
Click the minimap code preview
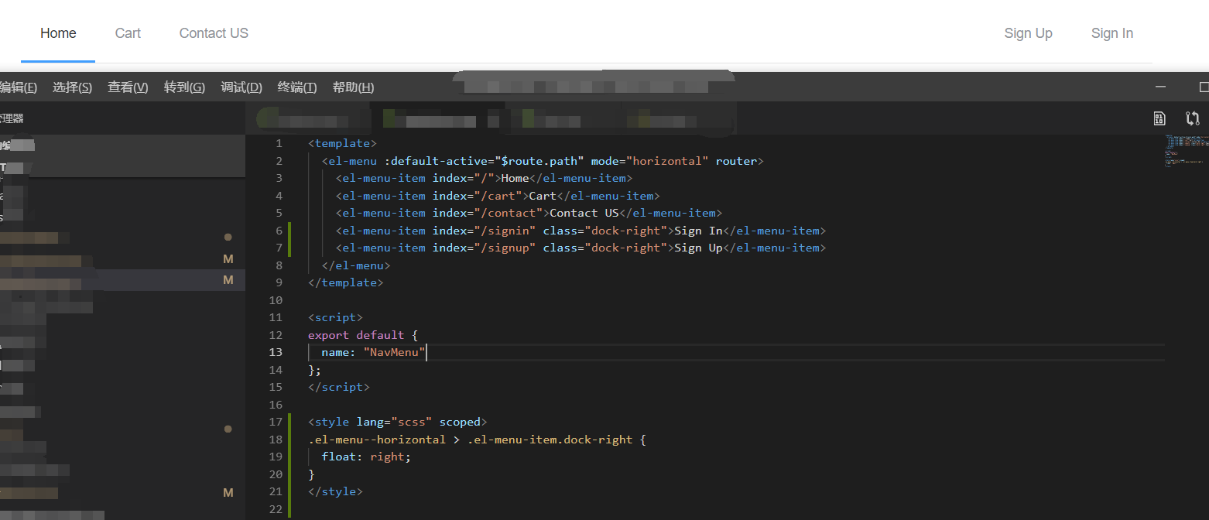click(x=1186, y=151)
